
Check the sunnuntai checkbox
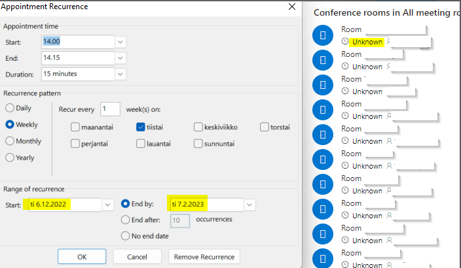pyautogui.click(x=198, y=144)
